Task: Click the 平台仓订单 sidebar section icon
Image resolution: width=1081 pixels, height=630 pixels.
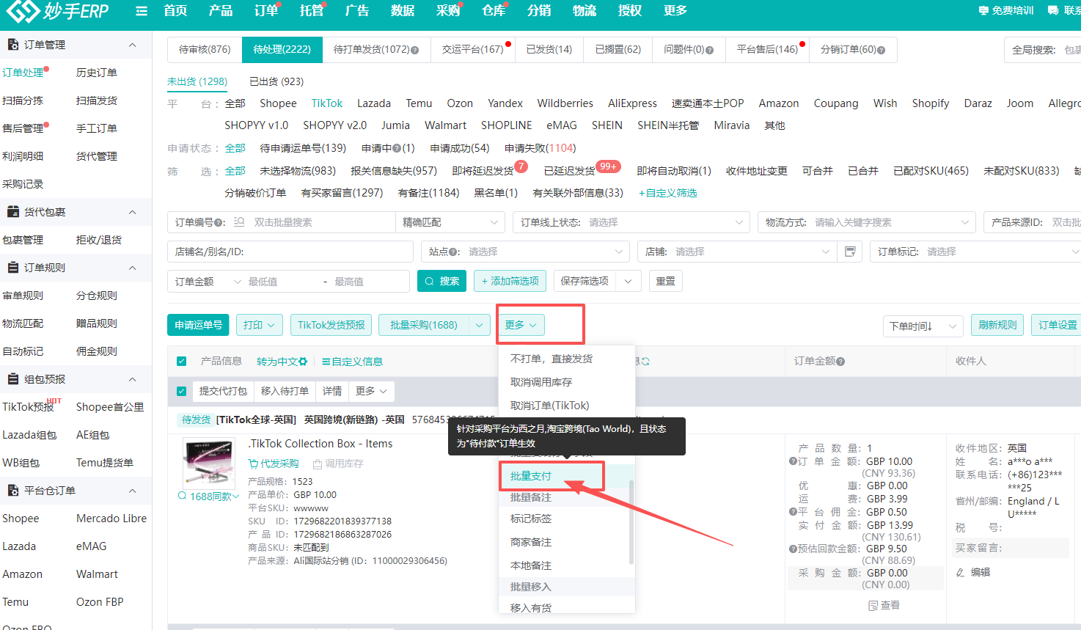Action: (13, 491)
